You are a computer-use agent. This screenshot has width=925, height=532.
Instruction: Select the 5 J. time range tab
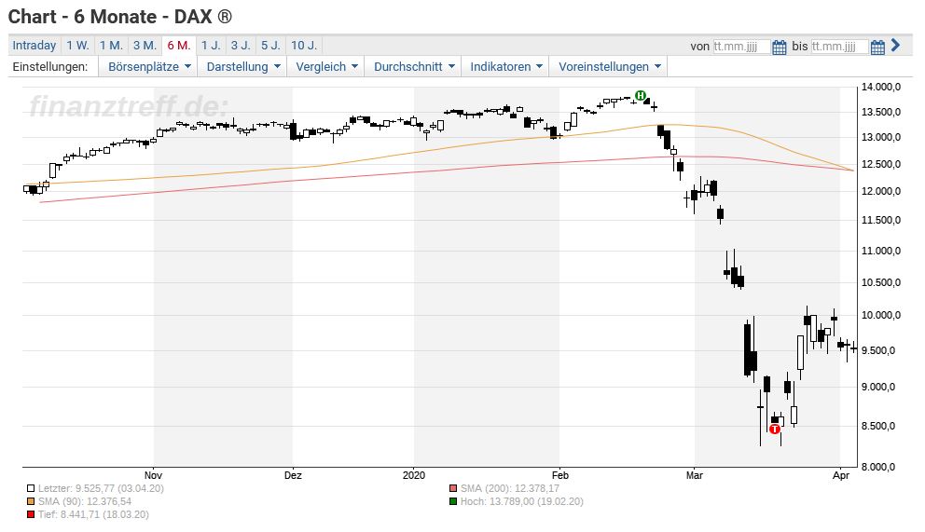(x=270, y=46)
